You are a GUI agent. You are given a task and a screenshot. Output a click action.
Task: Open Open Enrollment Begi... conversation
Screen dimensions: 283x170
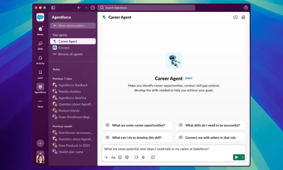point(73,117)
